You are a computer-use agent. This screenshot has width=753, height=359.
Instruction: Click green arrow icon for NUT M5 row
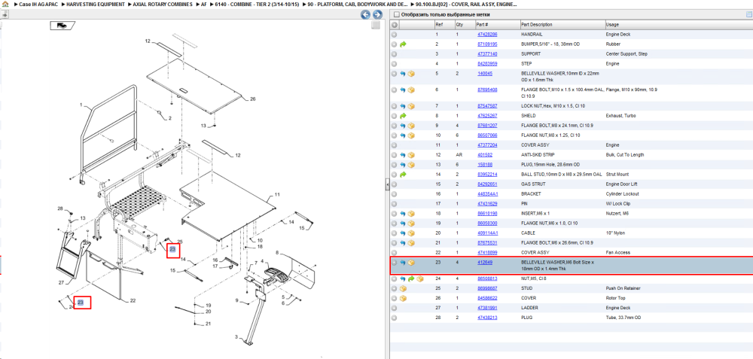point(411,279)
